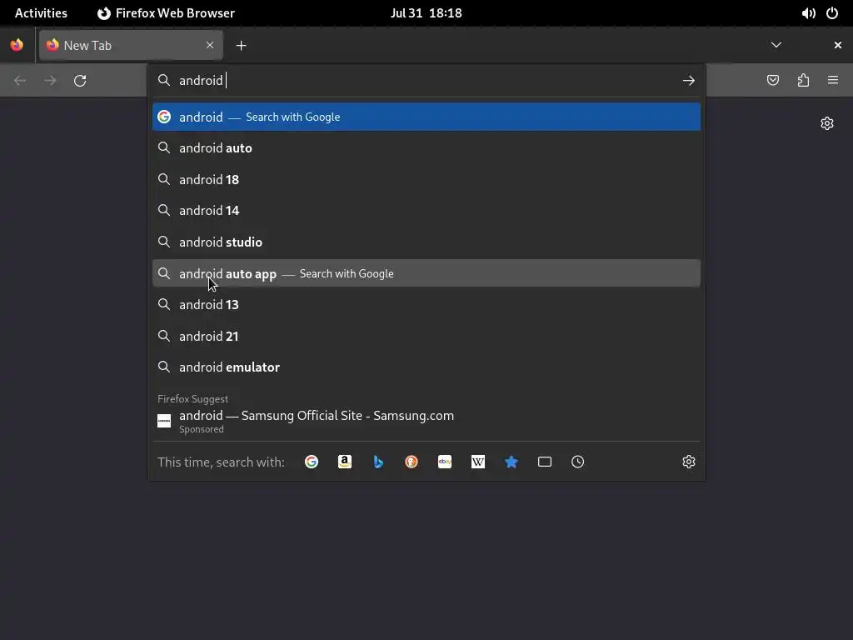853x640 pixels.
Task: Select the New Tab tab
Action: 131,45
